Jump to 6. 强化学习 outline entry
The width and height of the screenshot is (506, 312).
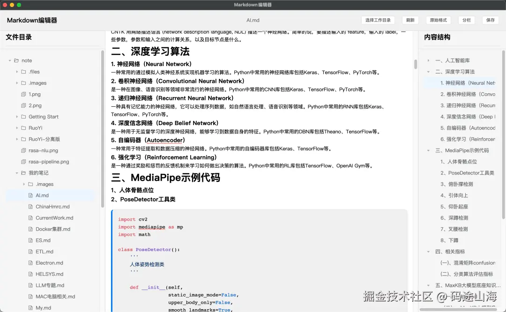pos(468,139)
